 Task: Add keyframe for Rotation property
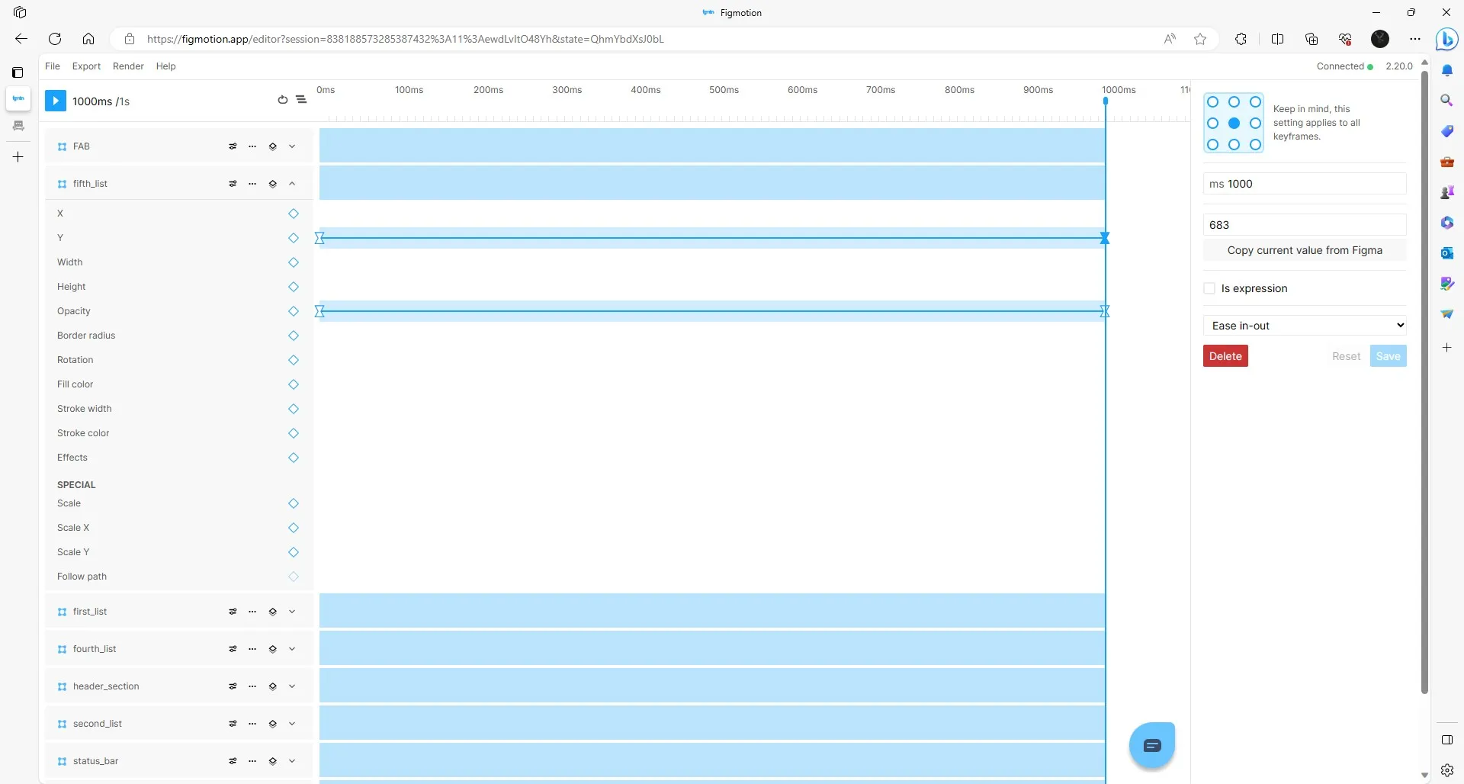(x=294, y=360)
